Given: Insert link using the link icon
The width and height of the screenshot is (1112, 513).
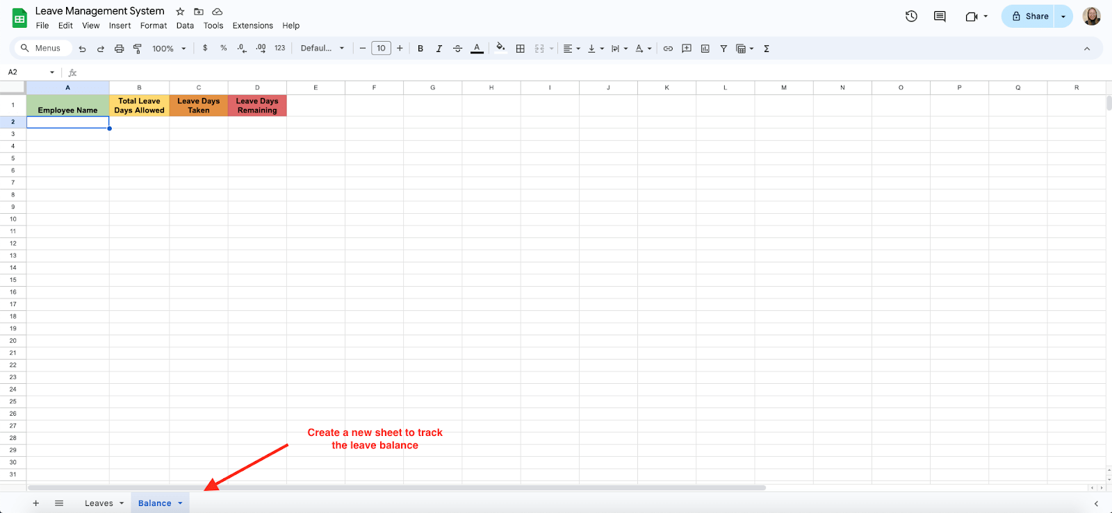Looking at the screenshot, I should coord(668,49).
